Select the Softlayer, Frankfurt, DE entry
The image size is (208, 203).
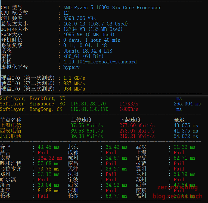tap(32, 98)
